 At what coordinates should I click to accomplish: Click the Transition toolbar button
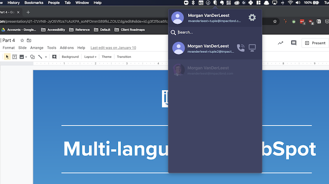click(124, 57)
